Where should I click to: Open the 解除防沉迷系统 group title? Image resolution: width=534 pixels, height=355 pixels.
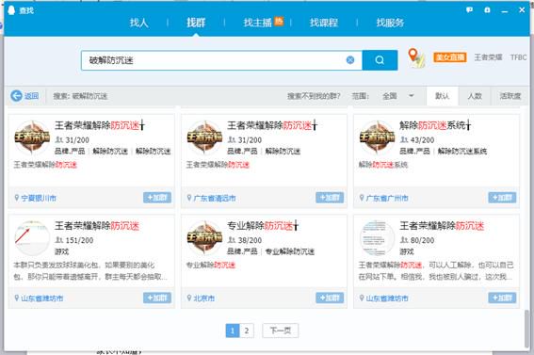click(x=435, y=125)
